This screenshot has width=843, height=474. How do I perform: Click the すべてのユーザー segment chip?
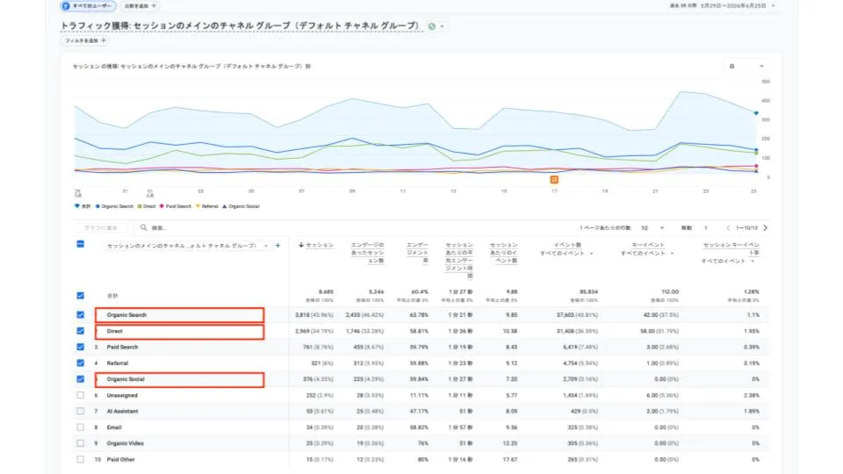88,6
